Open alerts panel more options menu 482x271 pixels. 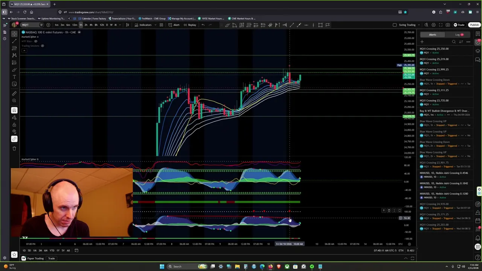(468, 42)
